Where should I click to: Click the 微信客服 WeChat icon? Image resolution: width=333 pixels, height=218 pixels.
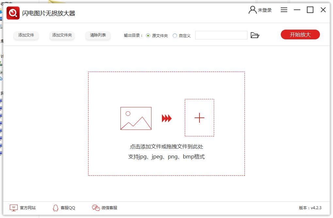point(95,208)
